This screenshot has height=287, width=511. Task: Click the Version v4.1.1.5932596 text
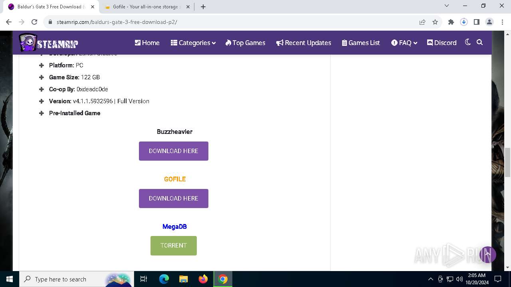(x=99, y=101)
